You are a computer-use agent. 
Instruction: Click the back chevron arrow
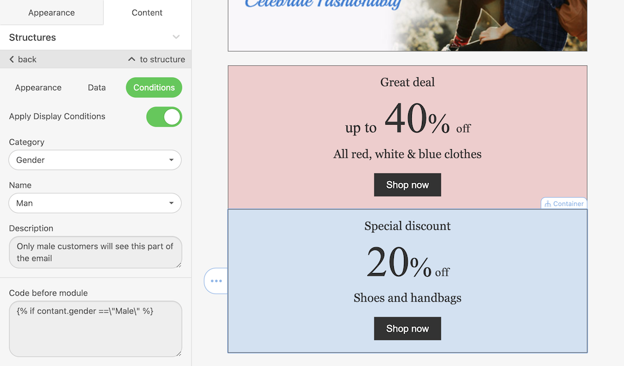[12, 59]
